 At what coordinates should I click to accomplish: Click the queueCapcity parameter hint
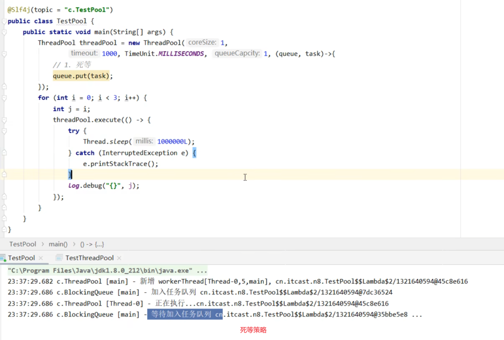[237, 54]
